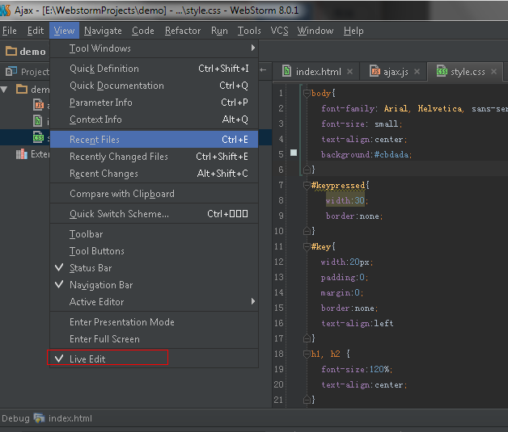The width and height of the screenshot is (508, 432).
Task: Close the ajax.js tab
Action: (417, 71)
